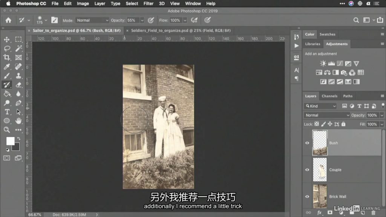
Task: Select the Eraser tool
Action: [18, 85]
